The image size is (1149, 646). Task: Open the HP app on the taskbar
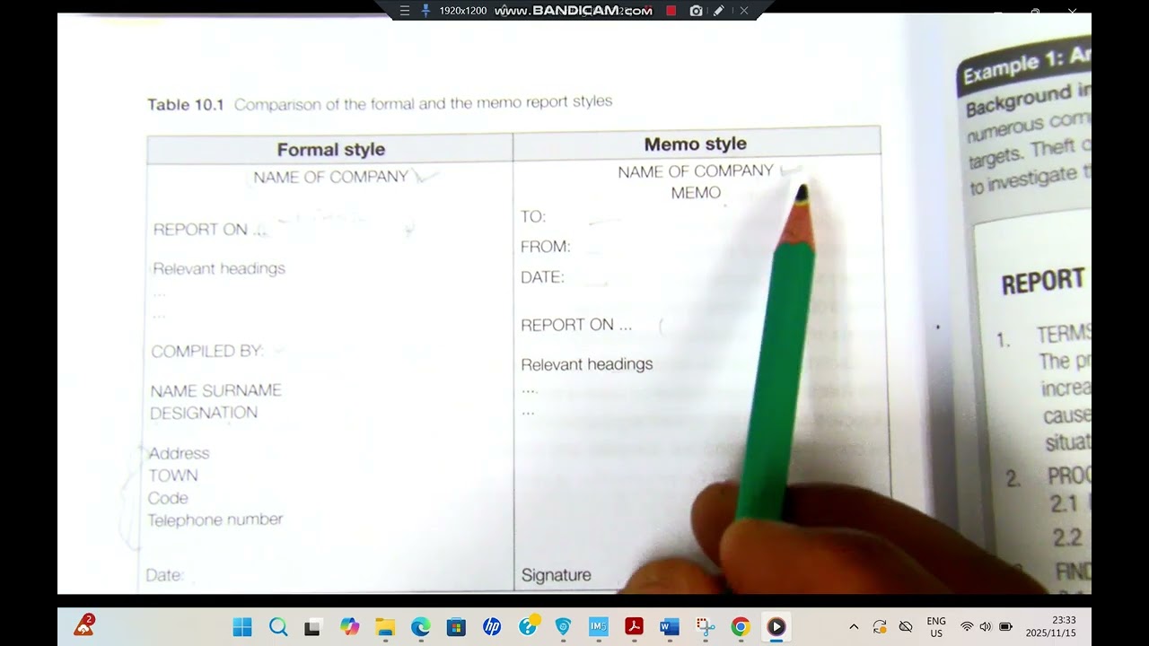492,626
